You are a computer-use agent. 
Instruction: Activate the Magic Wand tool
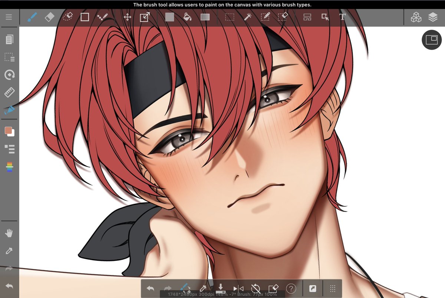tap(248, 17)
